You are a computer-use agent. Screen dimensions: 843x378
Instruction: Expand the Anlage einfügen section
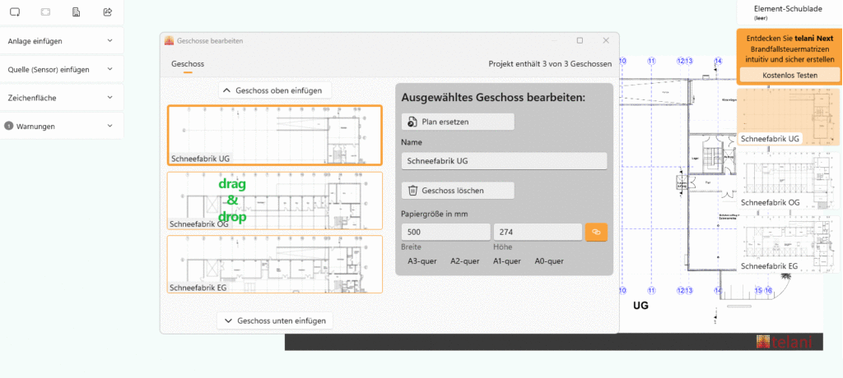tap(62, 40)
